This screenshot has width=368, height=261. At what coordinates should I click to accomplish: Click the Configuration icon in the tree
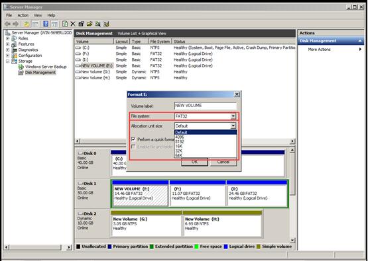coord(15,56)
